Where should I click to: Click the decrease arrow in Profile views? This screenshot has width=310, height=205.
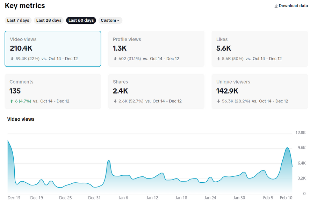point(115,59)
